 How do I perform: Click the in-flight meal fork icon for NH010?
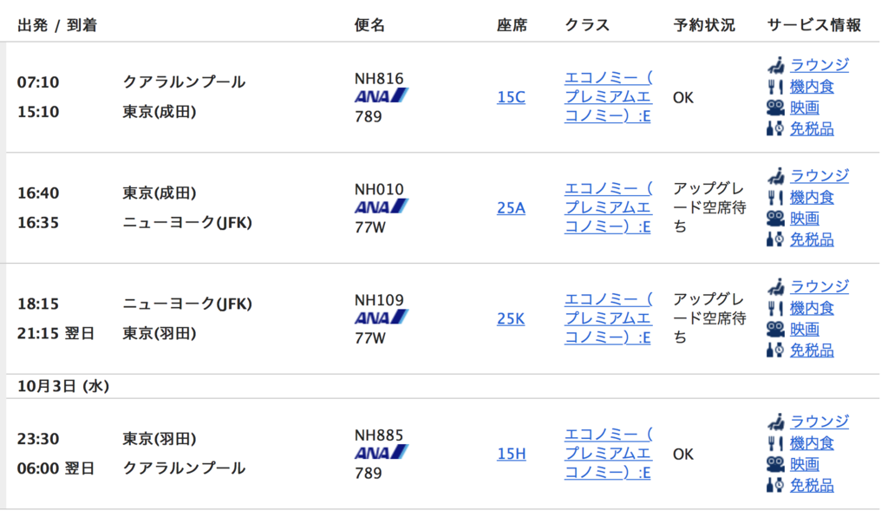click(x=775, y=198)
